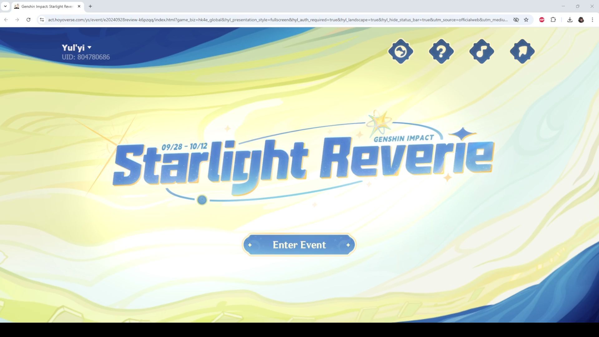Toggle the third-party cookies eye icon
The image size is (599, 337).
(x=516, y=20)
